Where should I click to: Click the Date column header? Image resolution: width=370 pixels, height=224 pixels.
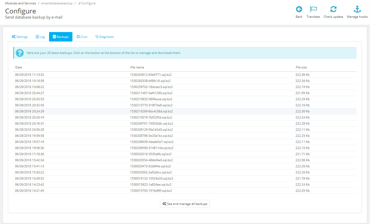click(x=19, y=67)
